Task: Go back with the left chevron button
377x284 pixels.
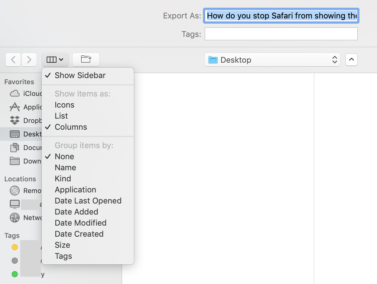Action: tap(13, 60)
